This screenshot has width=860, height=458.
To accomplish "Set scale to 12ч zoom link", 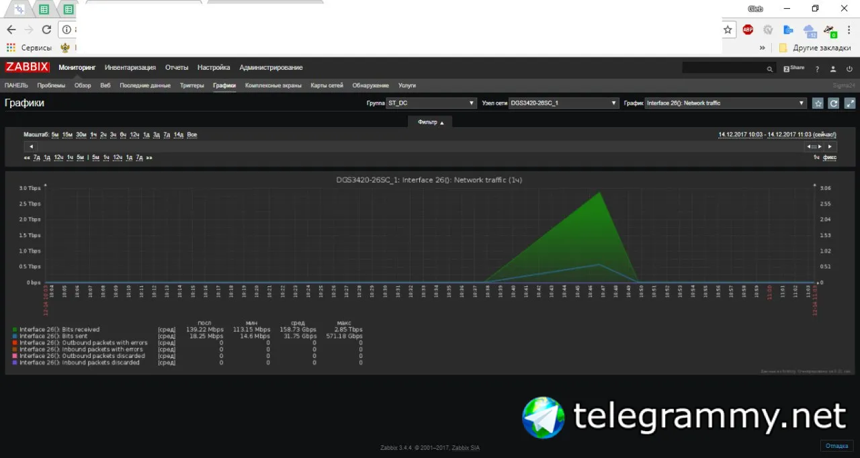I will (134, 135).
